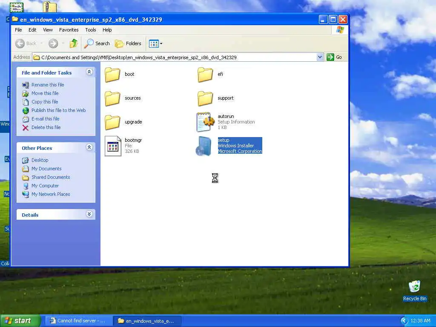The image size is (436, 327).
Task: Click Copy this file link
Action: click(44, 102)
